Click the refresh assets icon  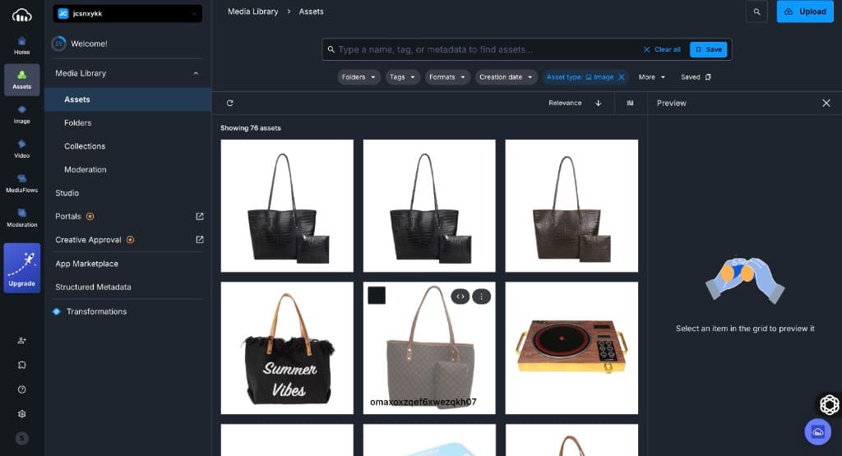click(230, 103)
